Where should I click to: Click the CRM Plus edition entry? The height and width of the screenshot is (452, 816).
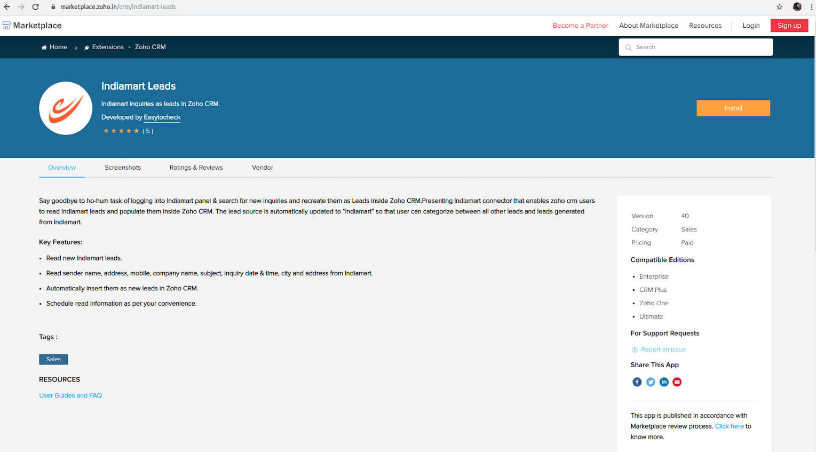[653, 290]
